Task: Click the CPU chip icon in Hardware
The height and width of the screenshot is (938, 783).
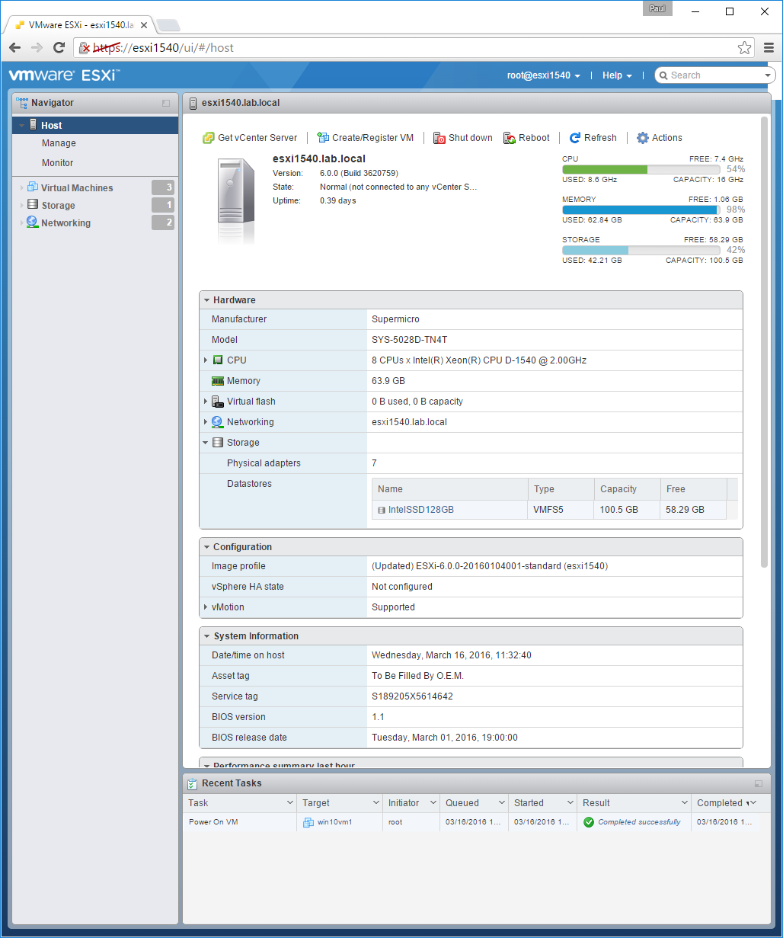Action: pos(218,360)
